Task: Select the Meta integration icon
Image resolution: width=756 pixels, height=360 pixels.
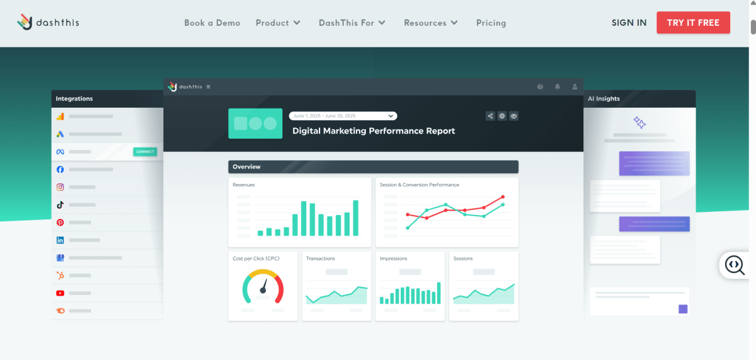Action: pyautogui.click(x=60, y=152)
